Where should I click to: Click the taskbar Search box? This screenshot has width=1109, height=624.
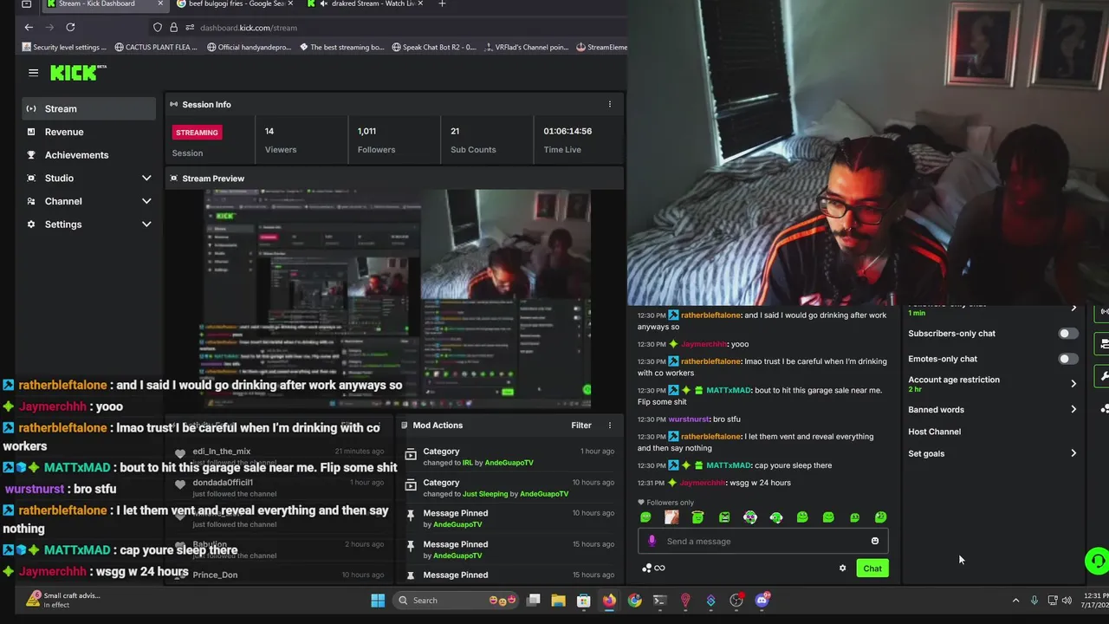click(455, 601)
